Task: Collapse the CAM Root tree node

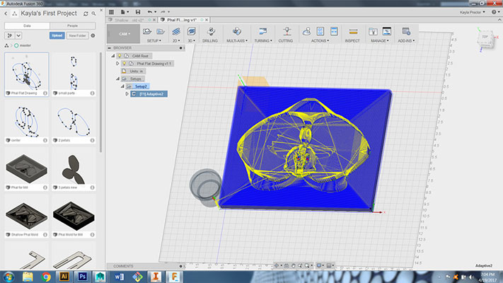Action: (113, 56)
